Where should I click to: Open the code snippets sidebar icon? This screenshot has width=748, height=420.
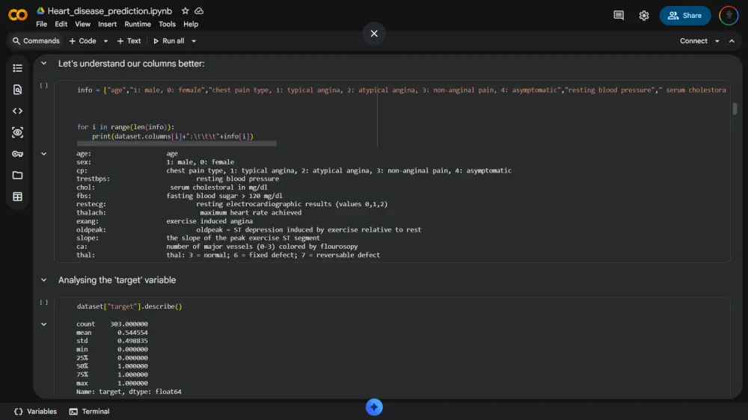(x=18, y=111)
